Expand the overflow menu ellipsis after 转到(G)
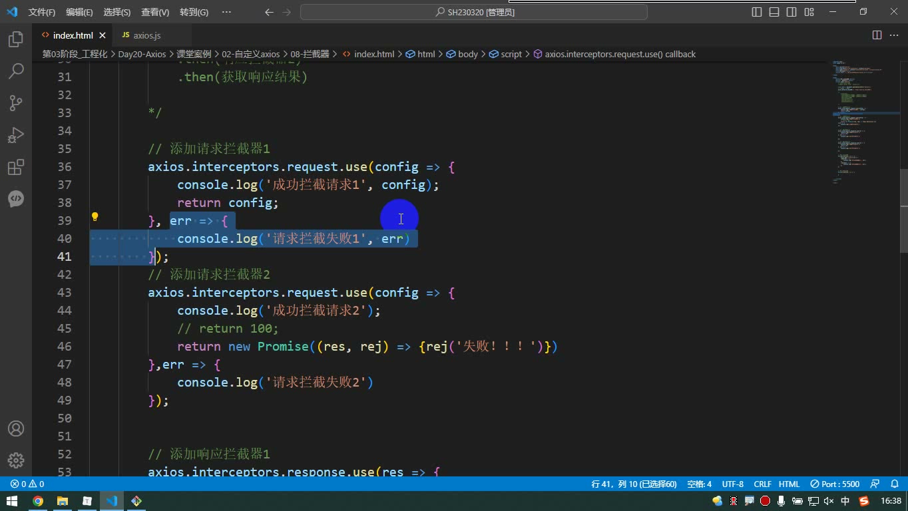The width and height of the screenshot is (908, 511). 226,12
